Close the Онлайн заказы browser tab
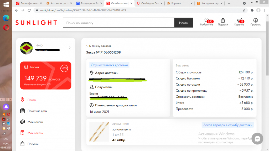 point(131,3)
